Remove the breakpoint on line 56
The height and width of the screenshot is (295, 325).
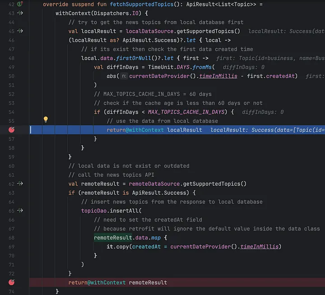(x=11, y=129)
